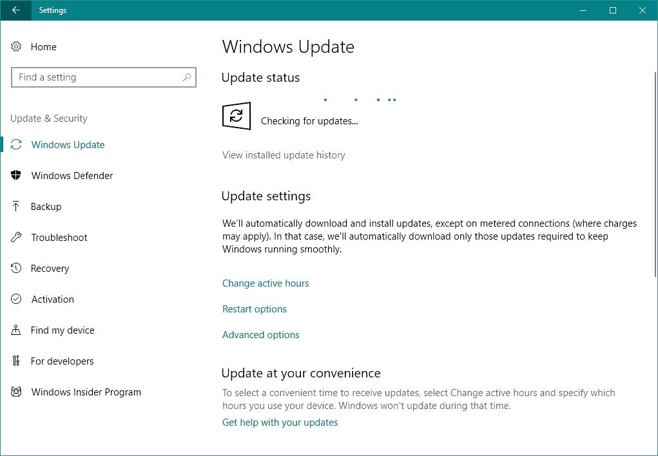658x456 pixels.
Task: Click Get help with your updates
Action: [x=280, y=423]
